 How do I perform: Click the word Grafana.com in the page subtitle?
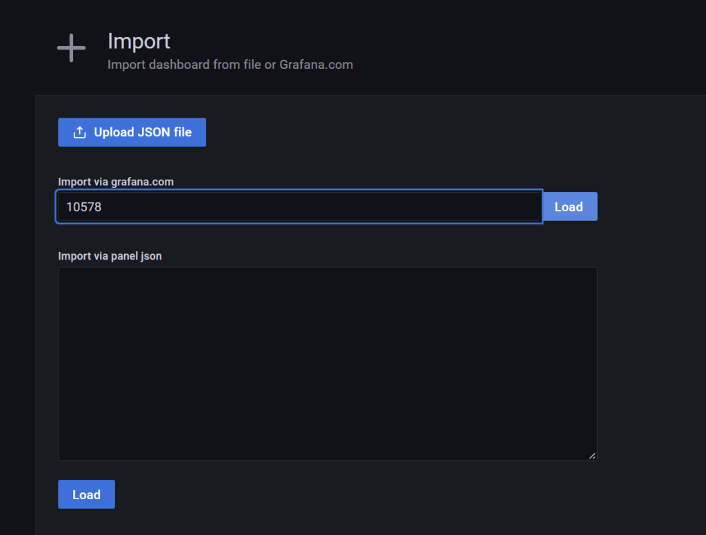(x=316, y=65)
